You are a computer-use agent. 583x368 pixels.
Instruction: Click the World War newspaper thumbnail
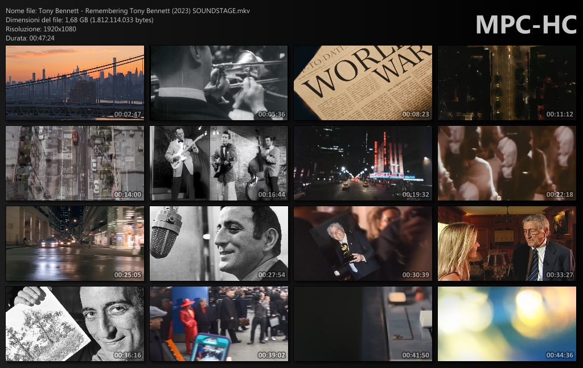(363, 83)
